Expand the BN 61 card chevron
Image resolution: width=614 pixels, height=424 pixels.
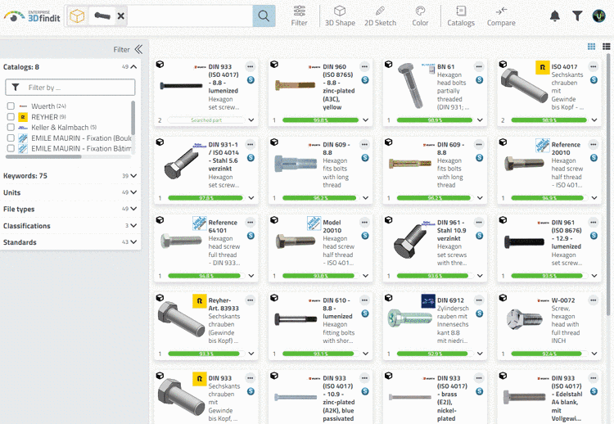480,120
